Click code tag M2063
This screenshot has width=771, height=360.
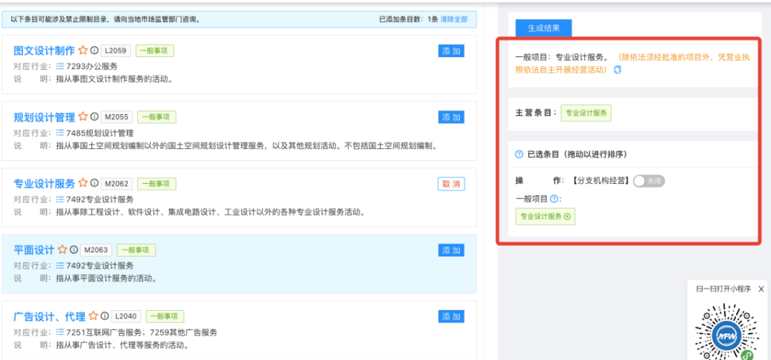coord(96,250)
